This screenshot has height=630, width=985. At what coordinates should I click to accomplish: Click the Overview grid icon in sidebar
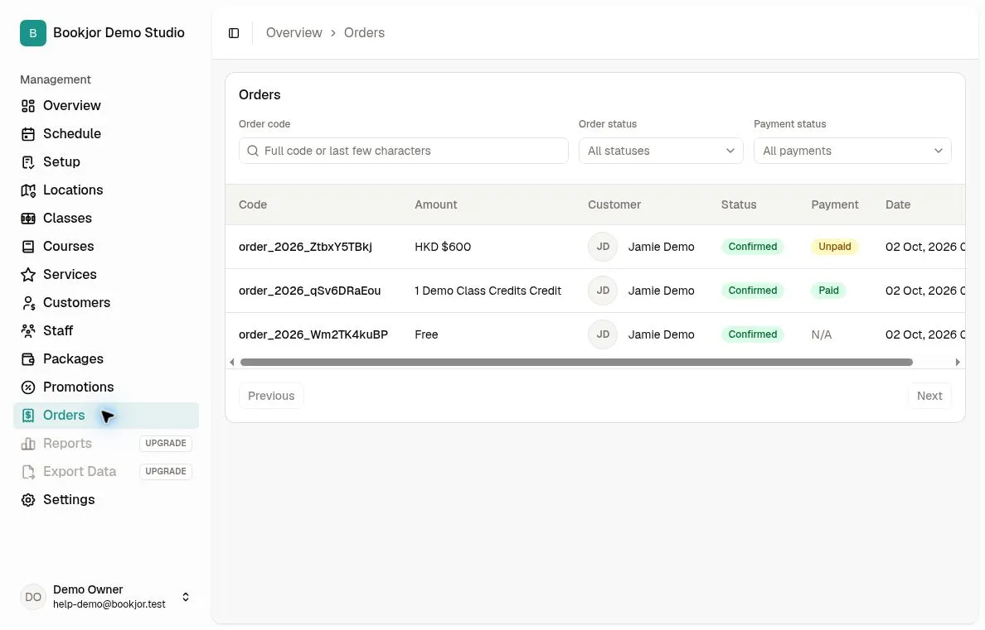tap(28, 106)
